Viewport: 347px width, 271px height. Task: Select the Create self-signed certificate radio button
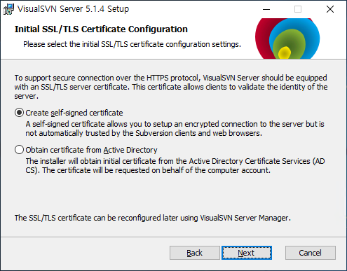point(19,113)
